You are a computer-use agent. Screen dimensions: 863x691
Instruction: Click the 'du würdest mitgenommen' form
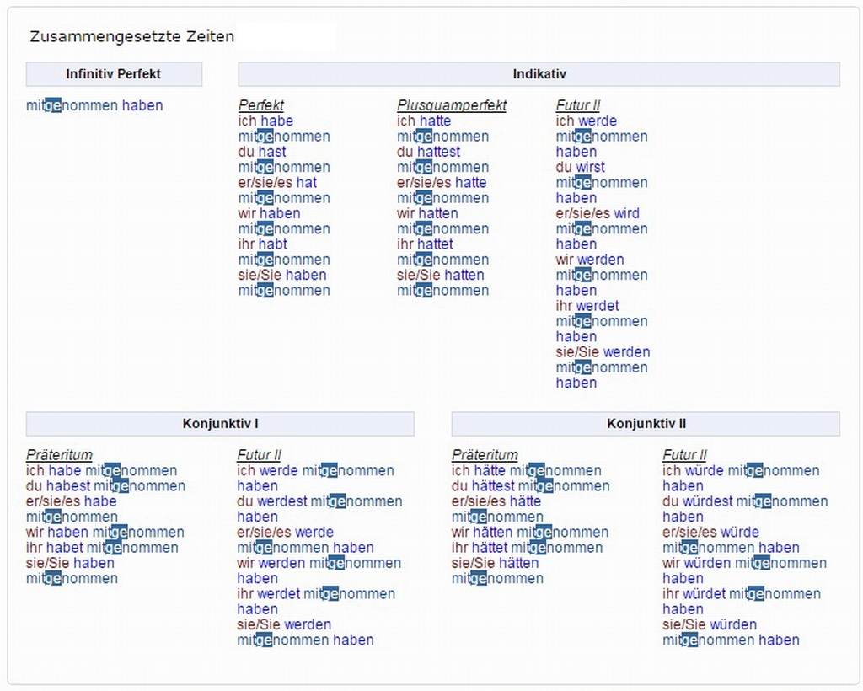pos(745,502)
